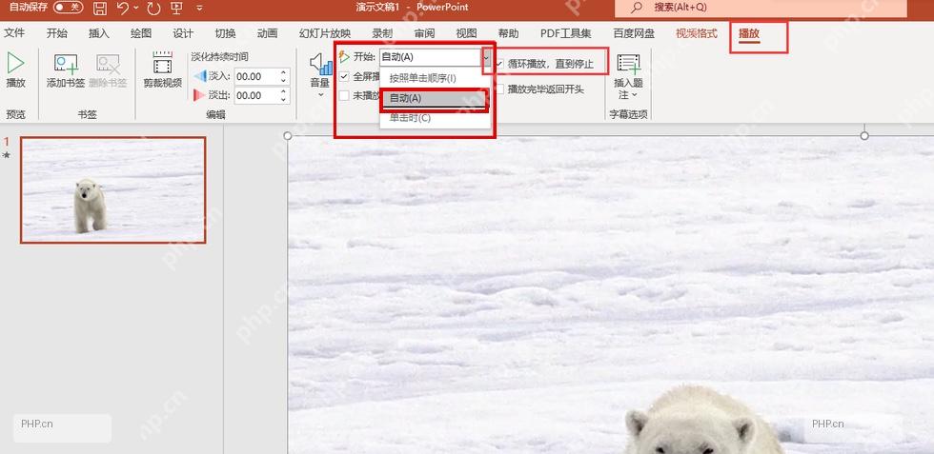The width and height of the screenshot is (934, 454).
Task: Increase the 淡入 value with up arrow
Action: 284,72
